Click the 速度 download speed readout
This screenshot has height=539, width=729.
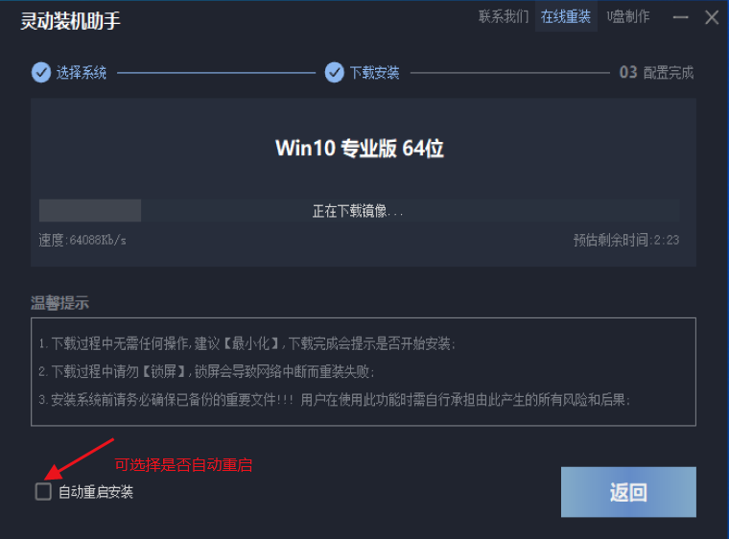[82, 241]
